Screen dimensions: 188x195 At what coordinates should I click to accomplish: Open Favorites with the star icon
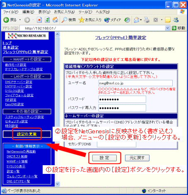pos(82,20)
